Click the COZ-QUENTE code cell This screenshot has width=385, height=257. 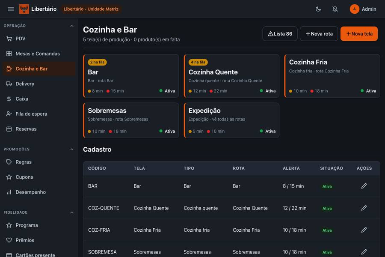click(x=104, y=208)
